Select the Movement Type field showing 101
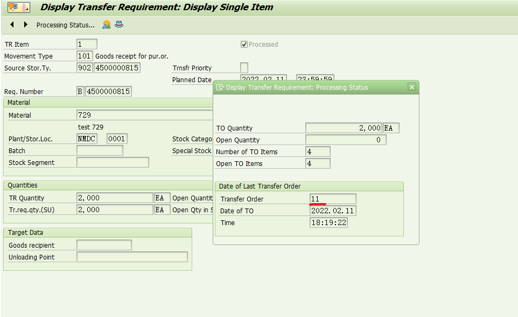 click(84, 56)
